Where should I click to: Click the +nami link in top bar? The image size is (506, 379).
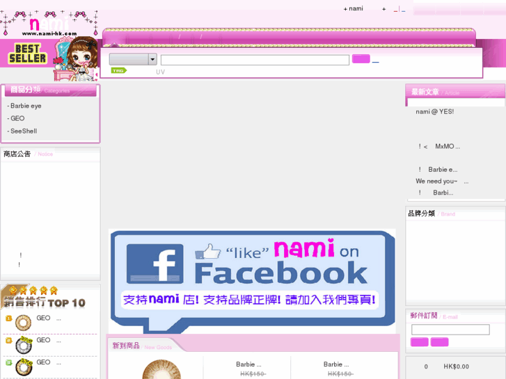[354, 8]
